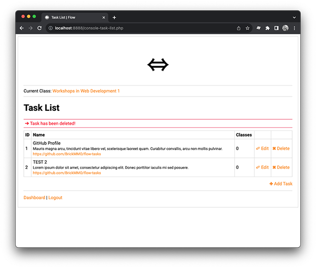The height and width of the screenshot is (268, 316).
Task: Click the Add Task link
Action: click(x=281, y=184)
